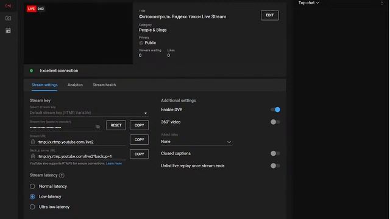Switch to the Stream settings tab
This screenshot has width=390, height=219.
[44, 85]
